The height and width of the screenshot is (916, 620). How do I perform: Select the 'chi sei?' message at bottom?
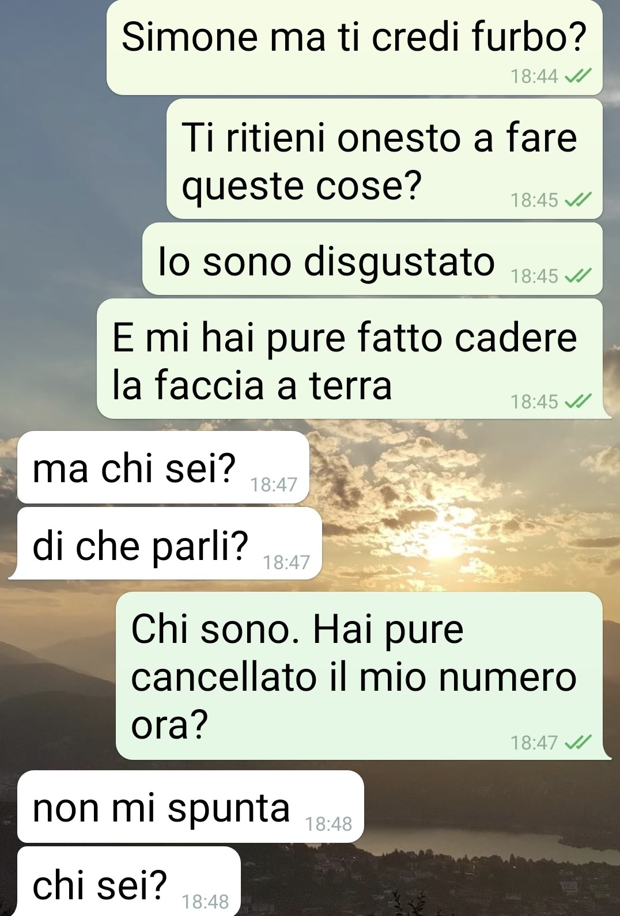click(129, 881)
